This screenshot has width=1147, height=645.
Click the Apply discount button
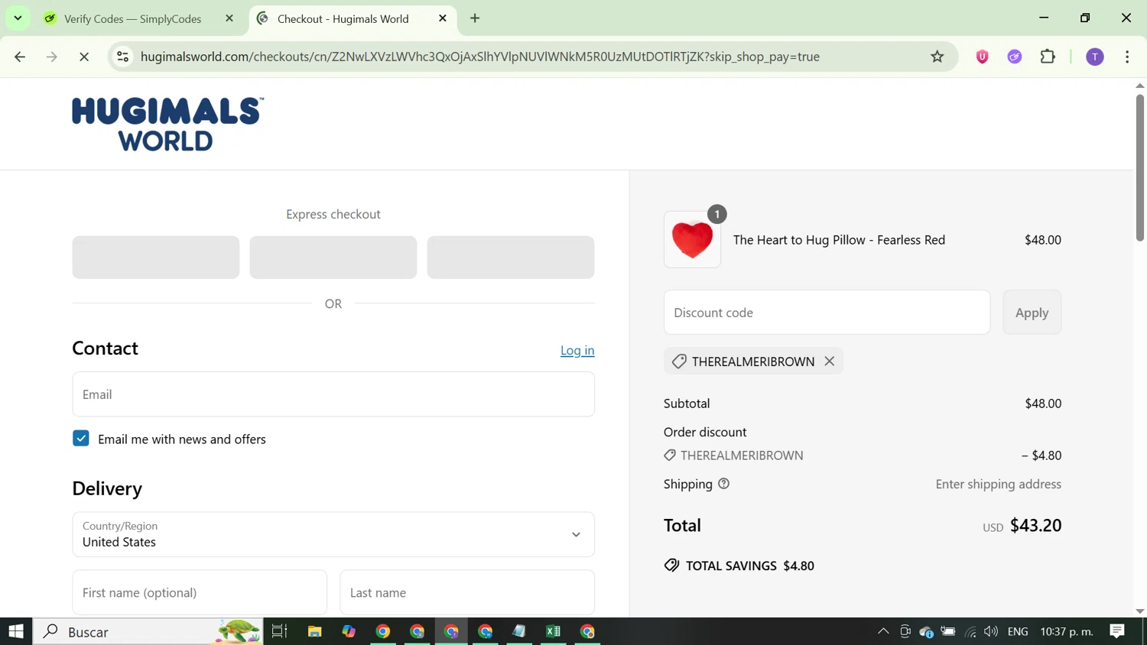click(x=1032, y=313)
